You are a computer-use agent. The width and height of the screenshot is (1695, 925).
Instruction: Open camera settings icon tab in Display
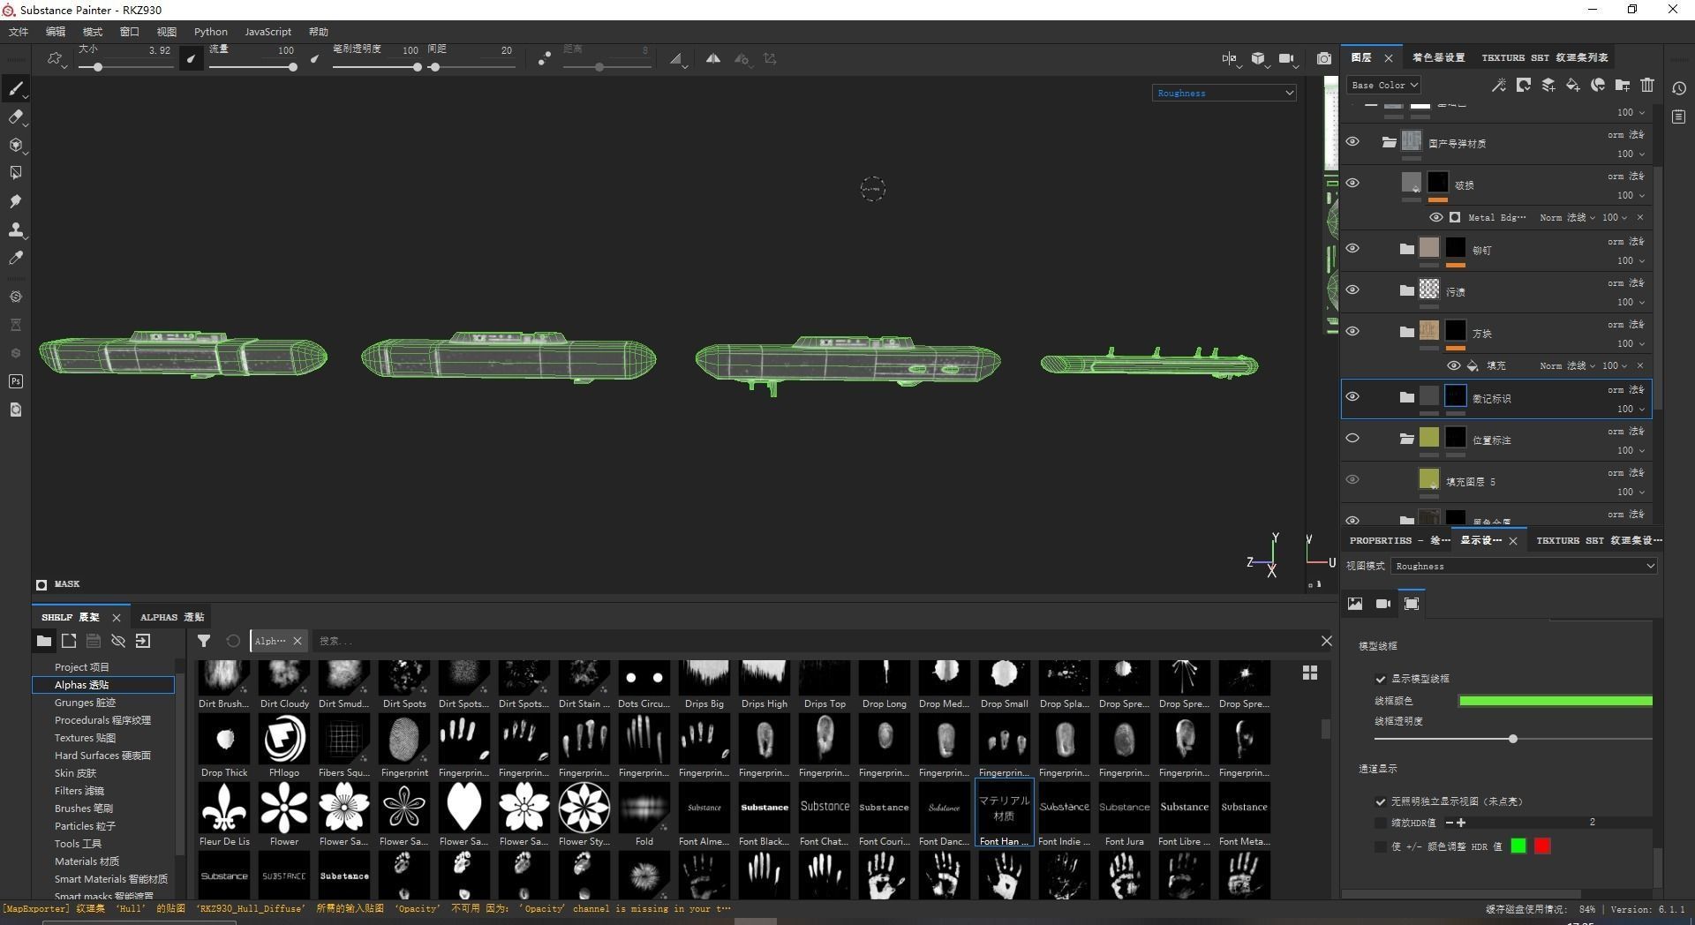point(1383,604)
